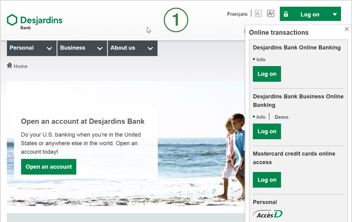Toggle the Log on dropdown arrow in header
This screenshot has width=352, height=222.
click(335, 15)
